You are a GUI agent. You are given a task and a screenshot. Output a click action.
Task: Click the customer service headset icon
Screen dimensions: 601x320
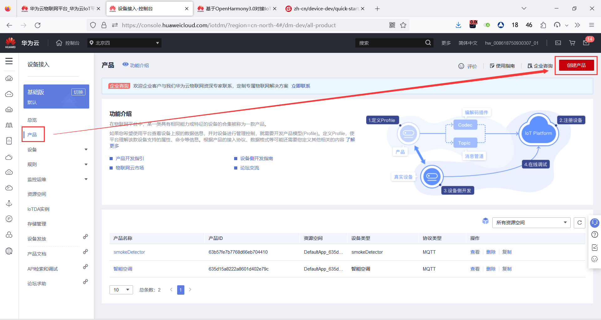[594, 223]
